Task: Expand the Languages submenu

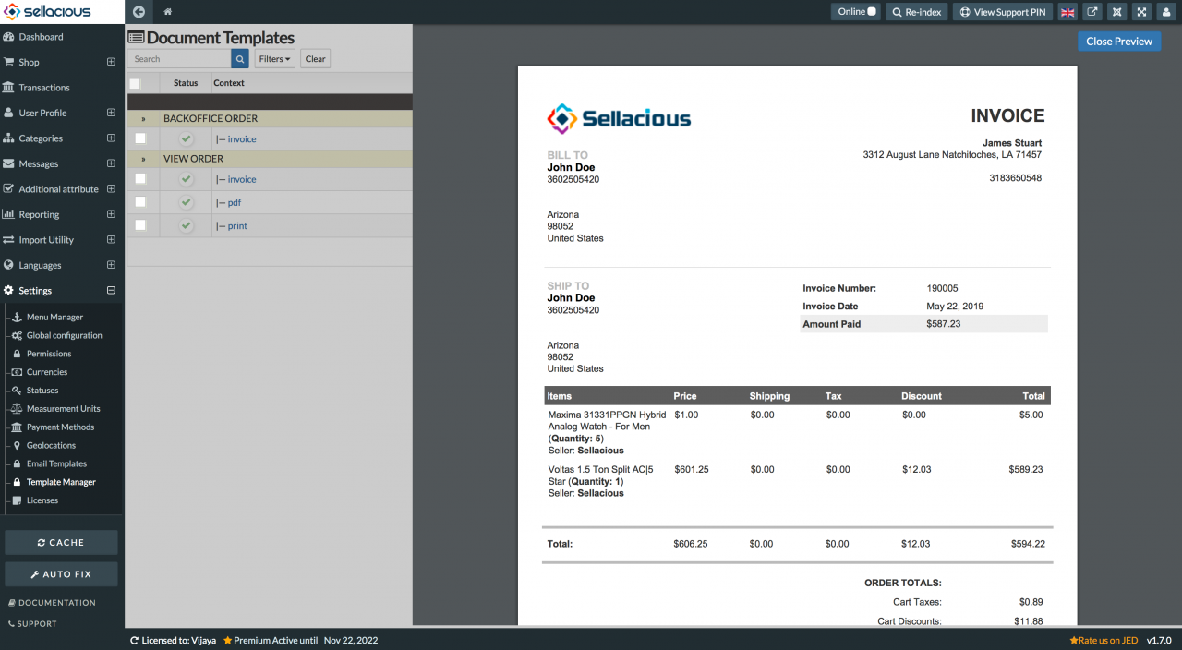Action: pyautogui.click(x=111, y=265)
